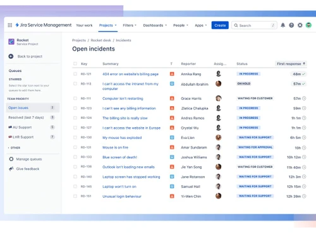Click the Create button
Viewport: 316px width, 237px height.
tap(220, 25)
